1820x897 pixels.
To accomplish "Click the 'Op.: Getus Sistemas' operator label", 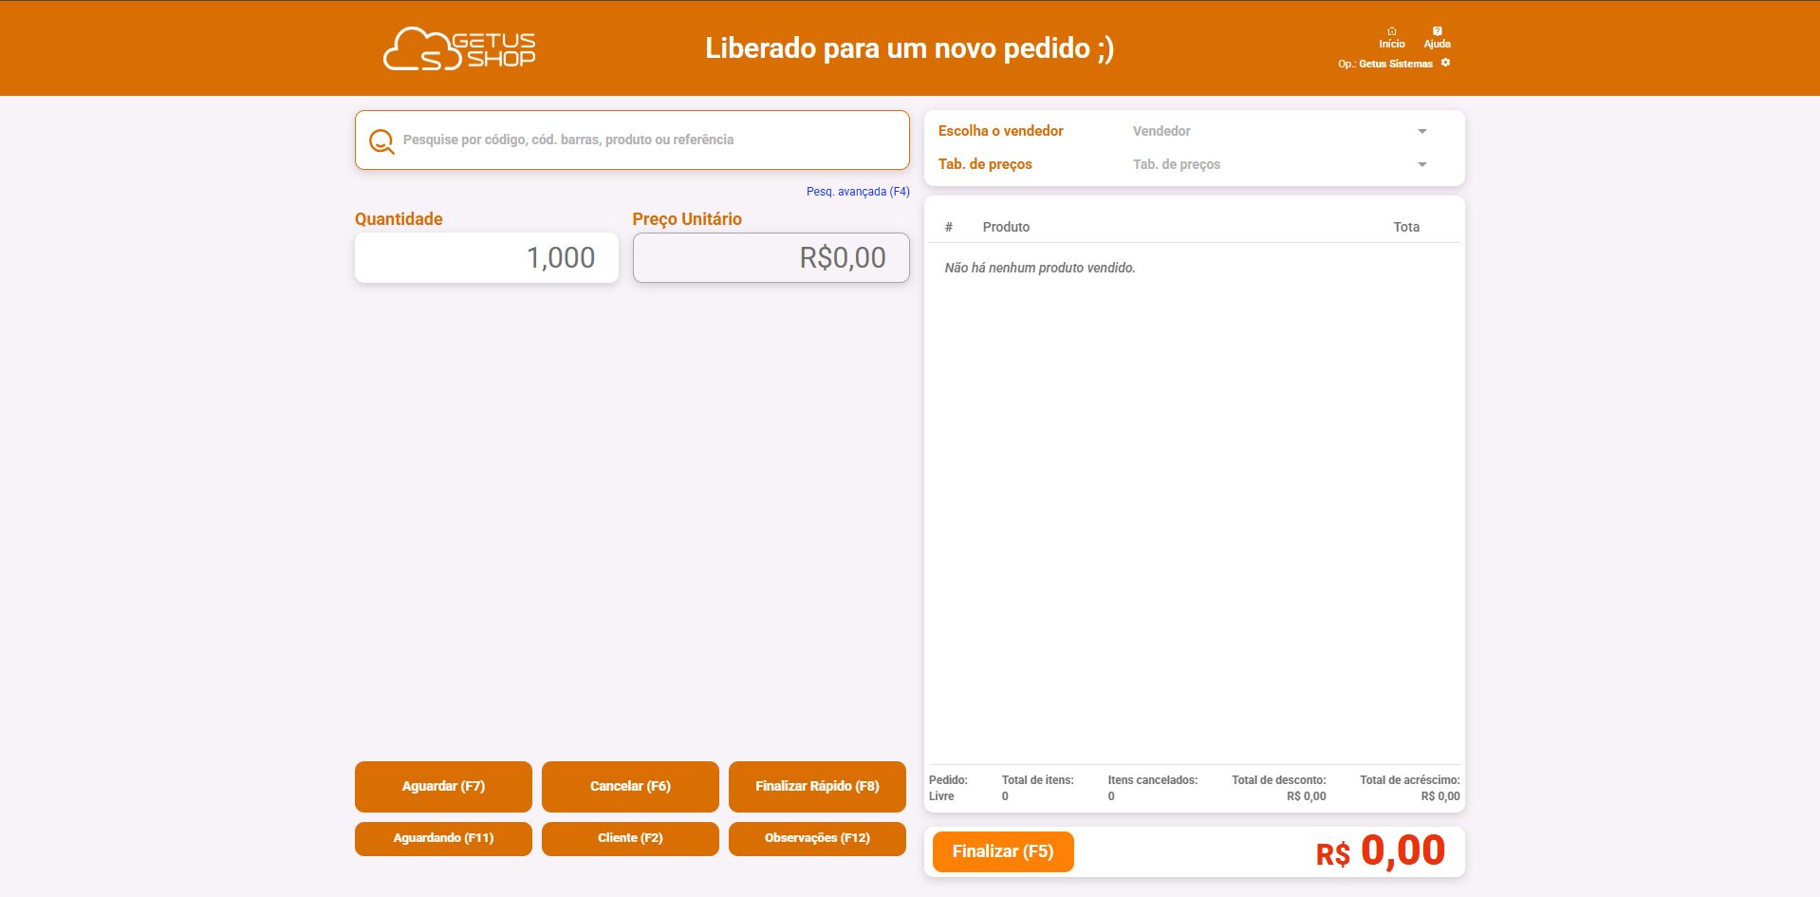I will (x=1384, y=64).
